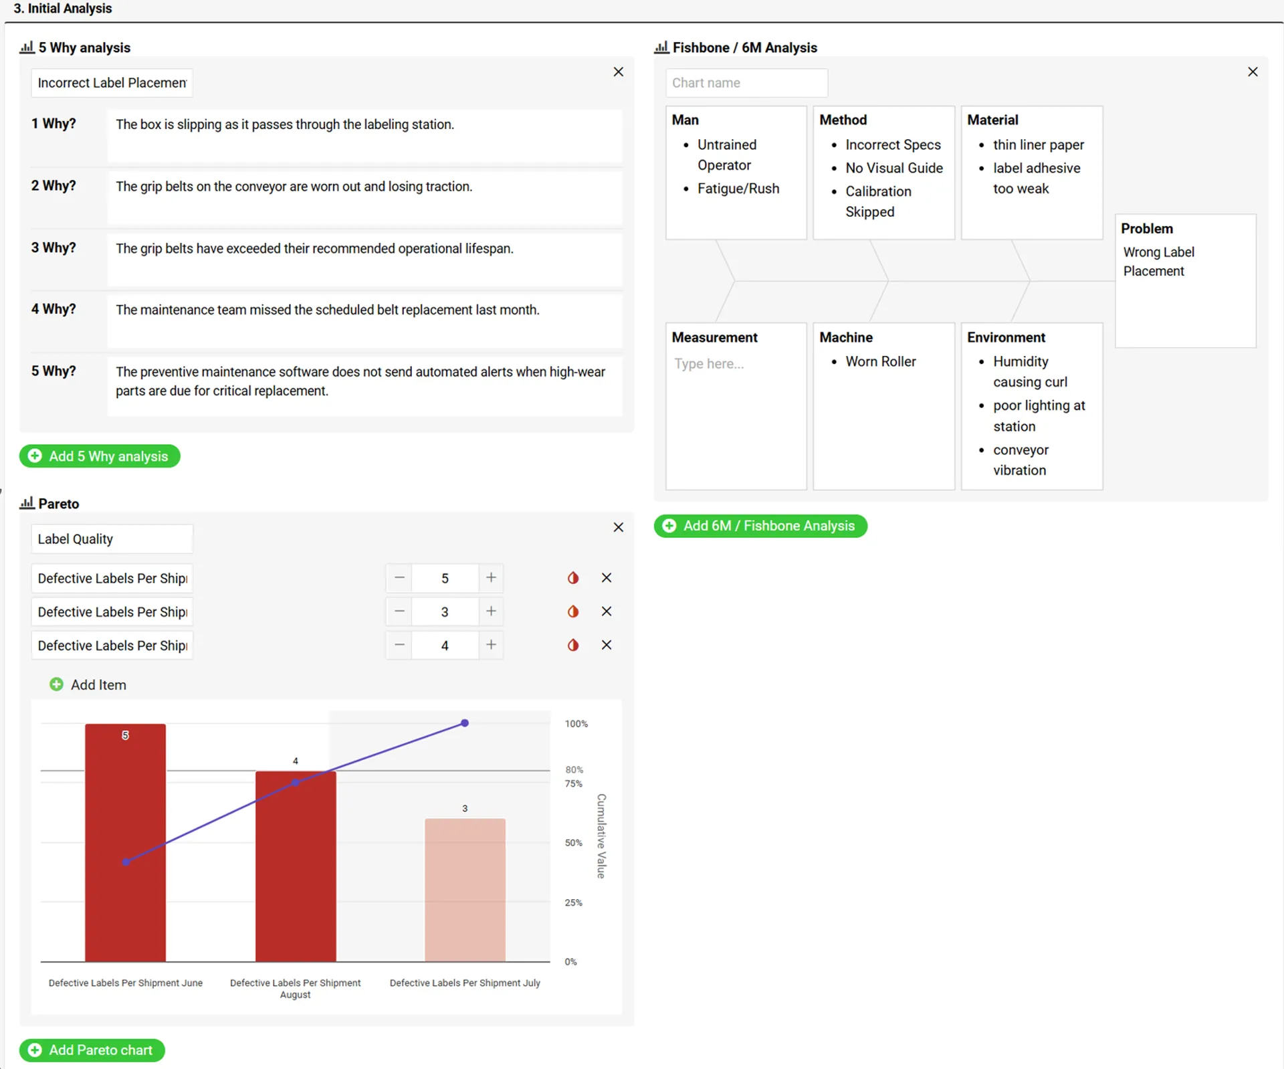1284x1069 pixels.
Task: Delete the Pareto item with value 5
Action: [x=607, y=578]
